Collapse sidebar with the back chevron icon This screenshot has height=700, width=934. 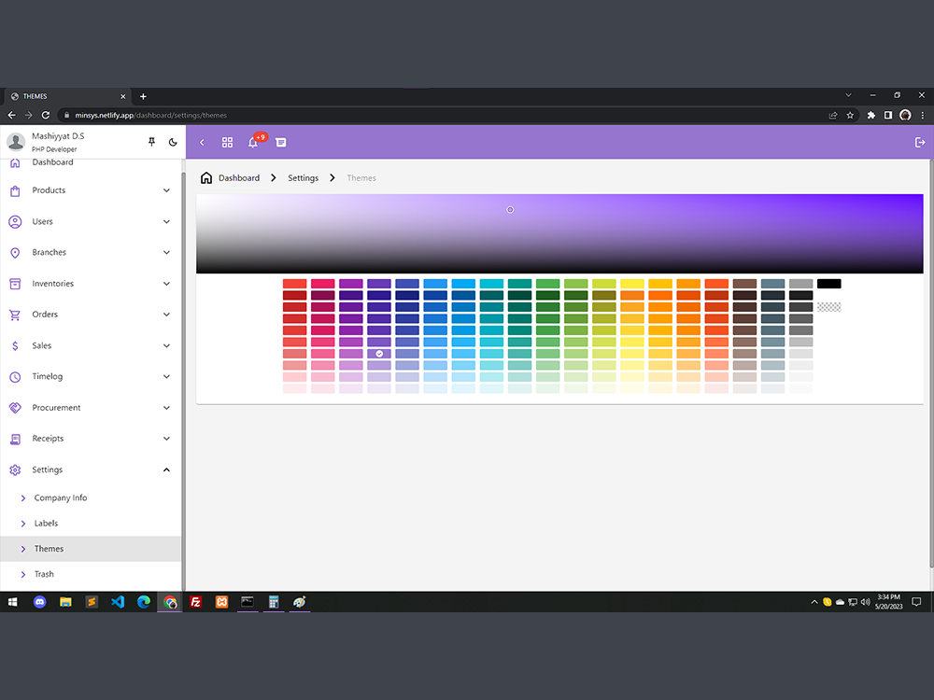(202, 142)
